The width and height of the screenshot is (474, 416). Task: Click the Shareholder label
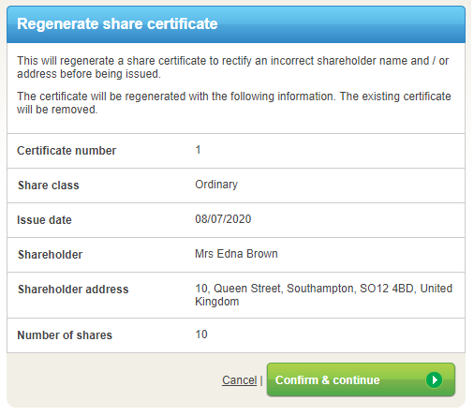point(50,255)
